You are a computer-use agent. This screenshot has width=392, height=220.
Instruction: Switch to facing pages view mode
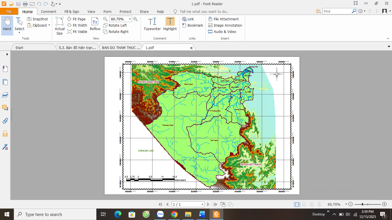(312, 205)
